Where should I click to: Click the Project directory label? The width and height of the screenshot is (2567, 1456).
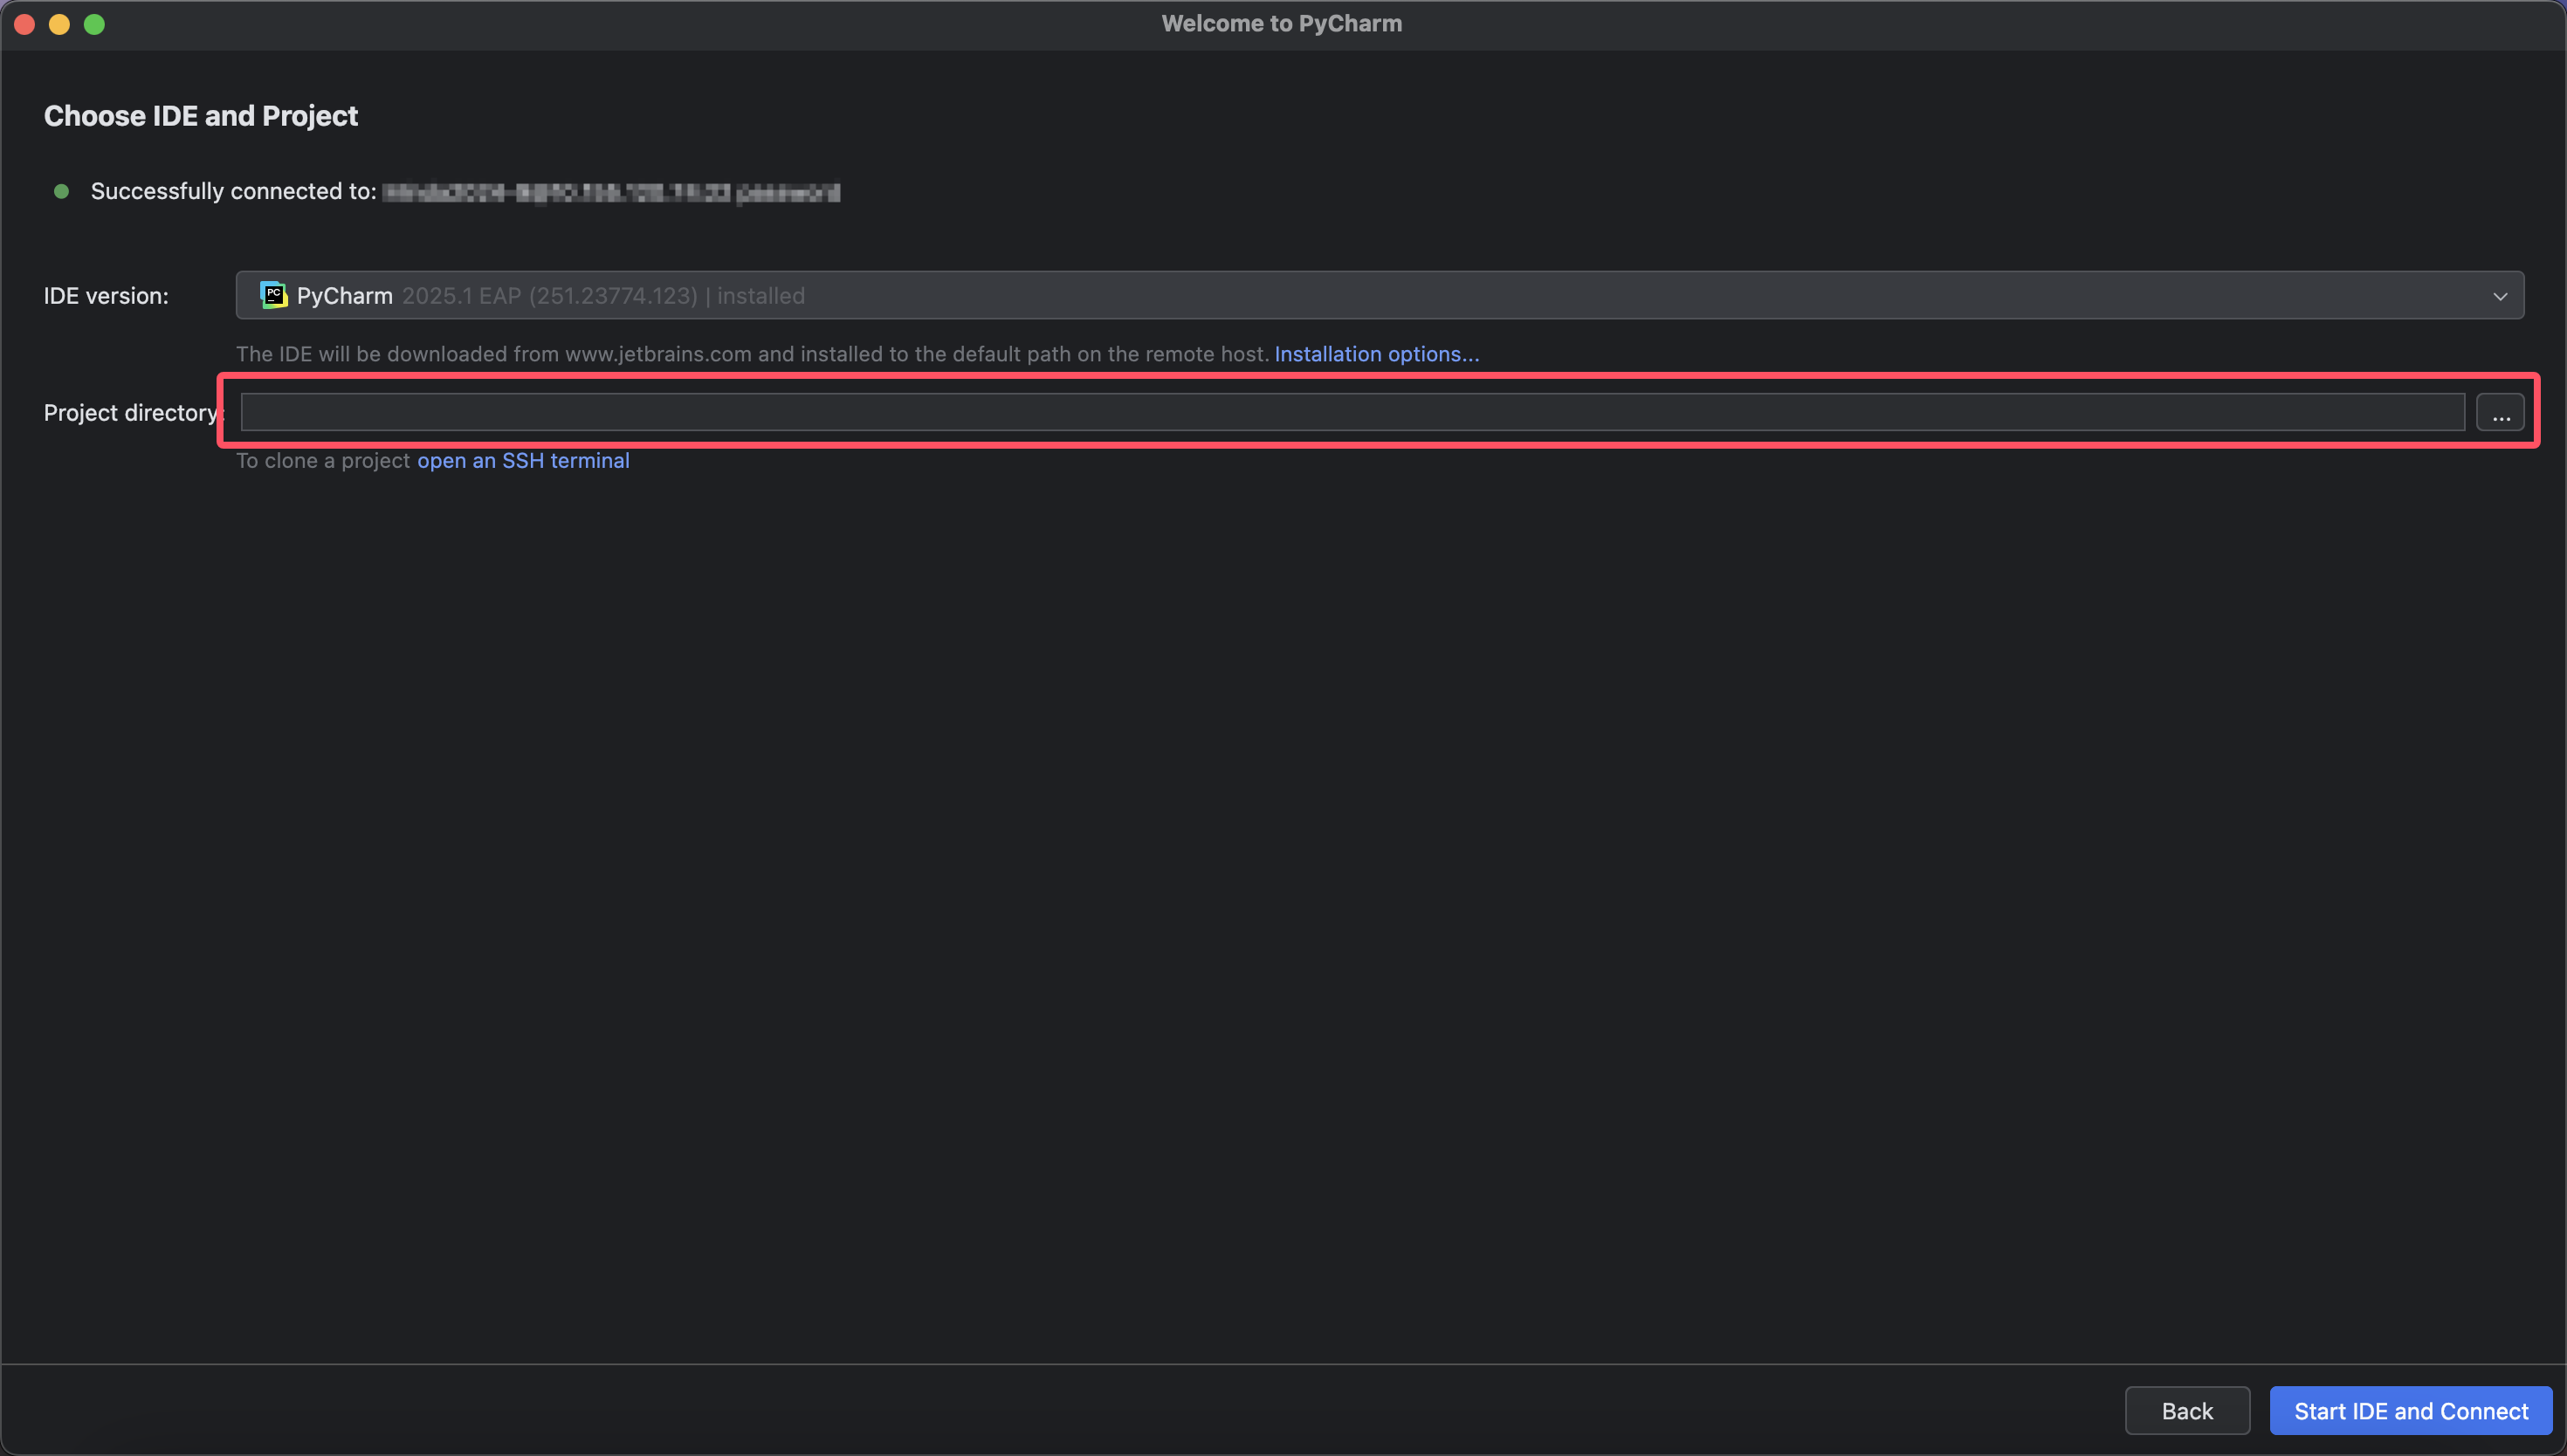point(131,413)
